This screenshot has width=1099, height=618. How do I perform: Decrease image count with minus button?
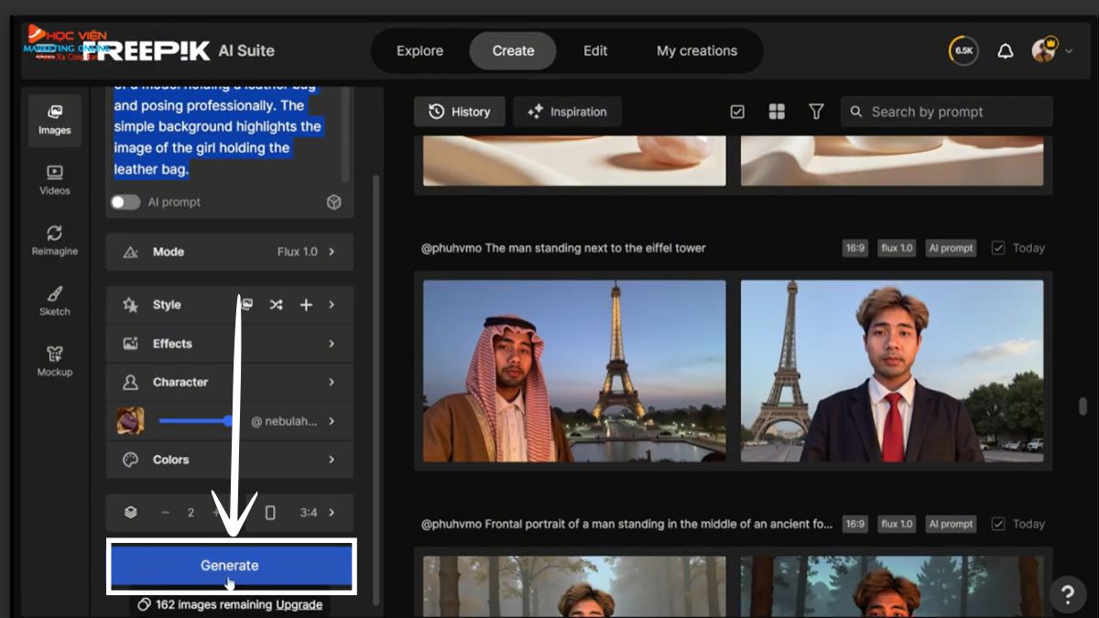166,513
